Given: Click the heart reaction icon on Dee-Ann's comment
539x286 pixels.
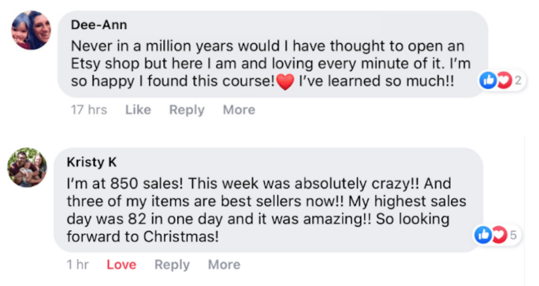Looking at the screenshot, I should pos(503,81).
